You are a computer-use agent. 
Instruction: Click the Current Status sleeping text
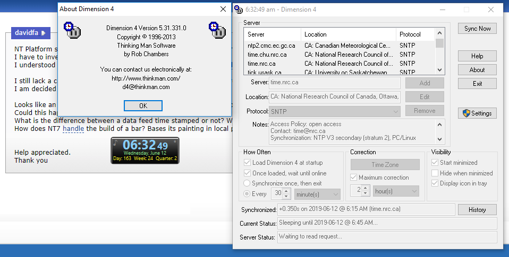pos(328,223)
